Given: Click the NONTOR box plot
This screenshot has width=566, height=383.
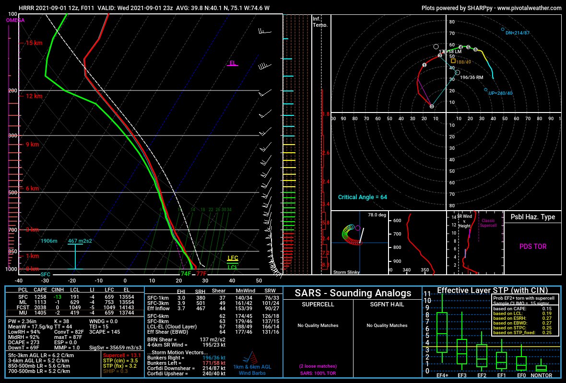Looking at the screenshot, I should pyautogui.click(x=542, y=367).
